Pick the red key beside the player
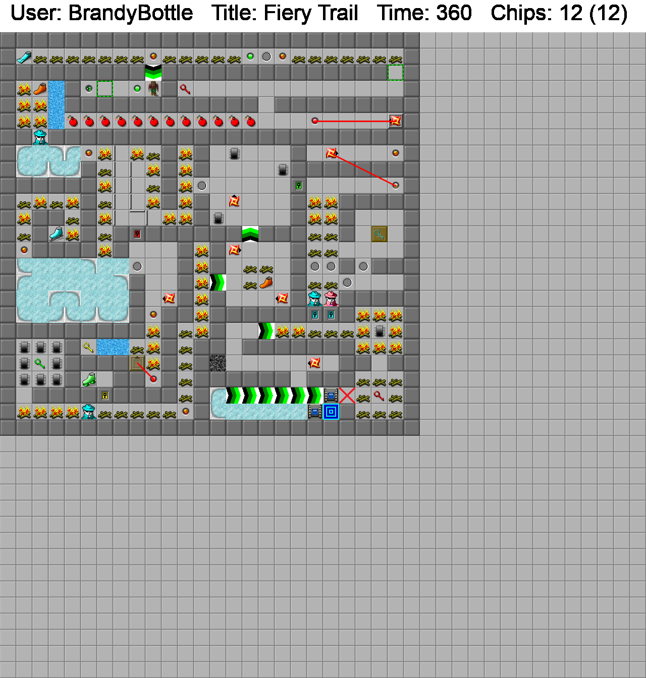 pyautogui.click(x=186, y=89)
